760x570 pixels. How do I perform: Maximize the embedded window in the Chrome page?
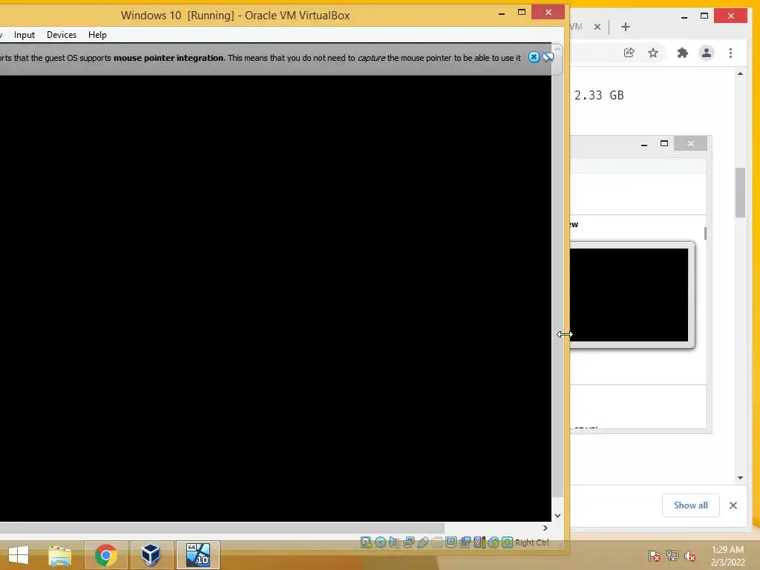(x=664, y=143)
